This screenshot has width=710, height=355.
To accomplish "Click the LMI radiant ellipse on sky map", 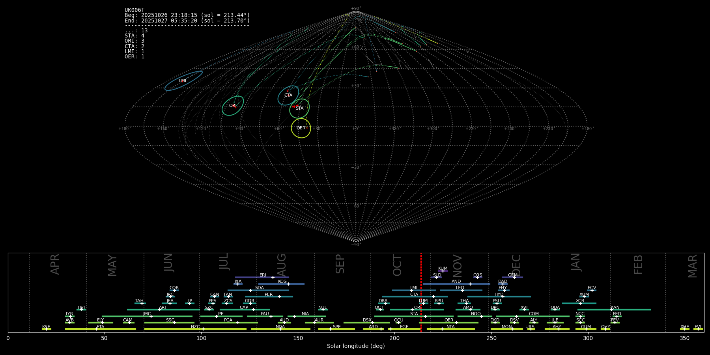I will (x=183, y=80).
